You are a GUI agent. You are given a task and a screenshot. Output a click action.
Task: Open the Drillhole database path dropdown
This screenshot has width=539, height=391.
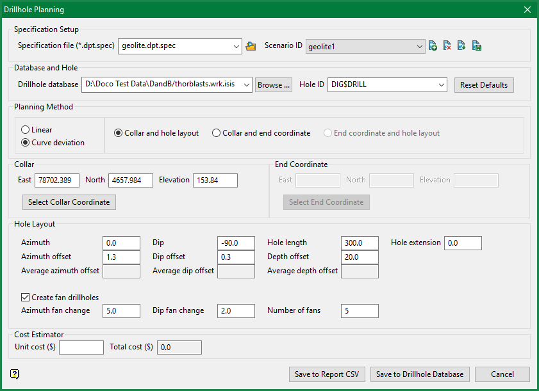click(x=246, y=84)
